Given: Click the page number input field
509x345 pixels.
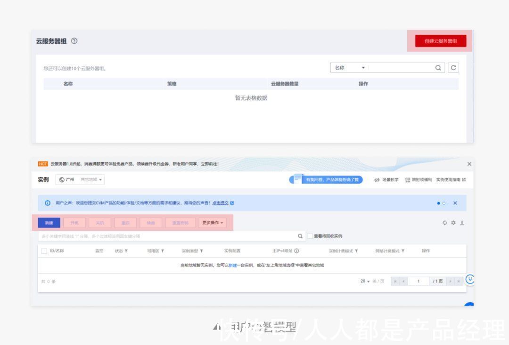Looking at the screenshot, I should tap(419, 281).
